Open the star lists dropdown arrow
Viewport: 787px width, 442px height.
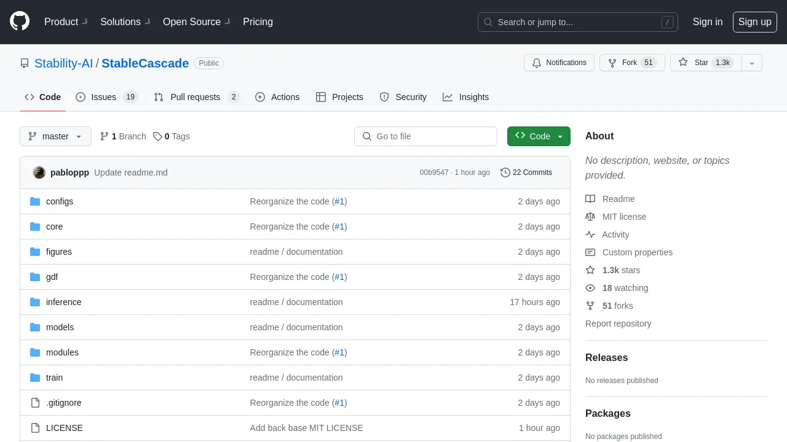(x=751, y=63)
